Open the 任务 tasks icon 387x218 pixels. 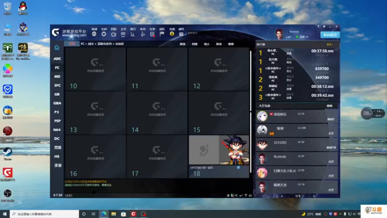[x=152, y=34]
